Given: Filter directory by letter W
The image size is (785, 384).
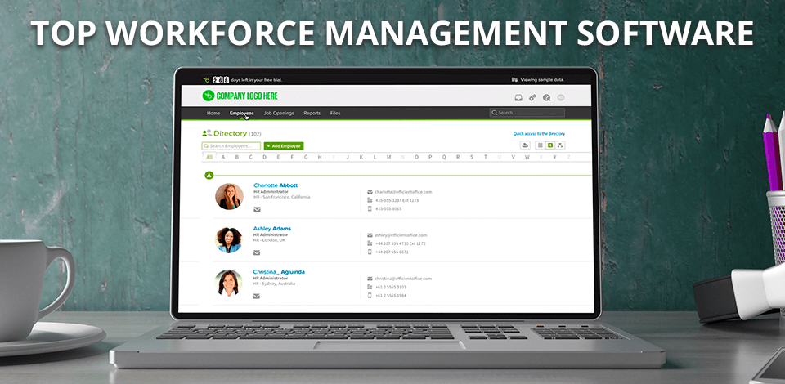Looking at the screenshot, I should coord(527,157).
